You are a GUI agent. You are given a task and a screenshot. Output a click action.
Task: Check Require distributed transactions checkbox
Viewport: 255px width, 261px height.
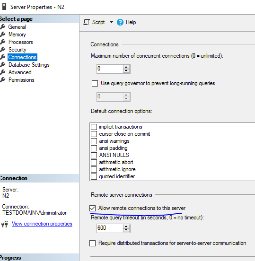92,243
